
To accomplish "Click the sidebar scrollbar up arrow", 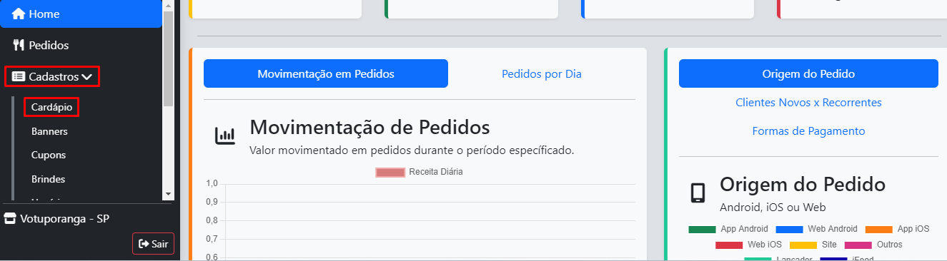I will point(169,5).
